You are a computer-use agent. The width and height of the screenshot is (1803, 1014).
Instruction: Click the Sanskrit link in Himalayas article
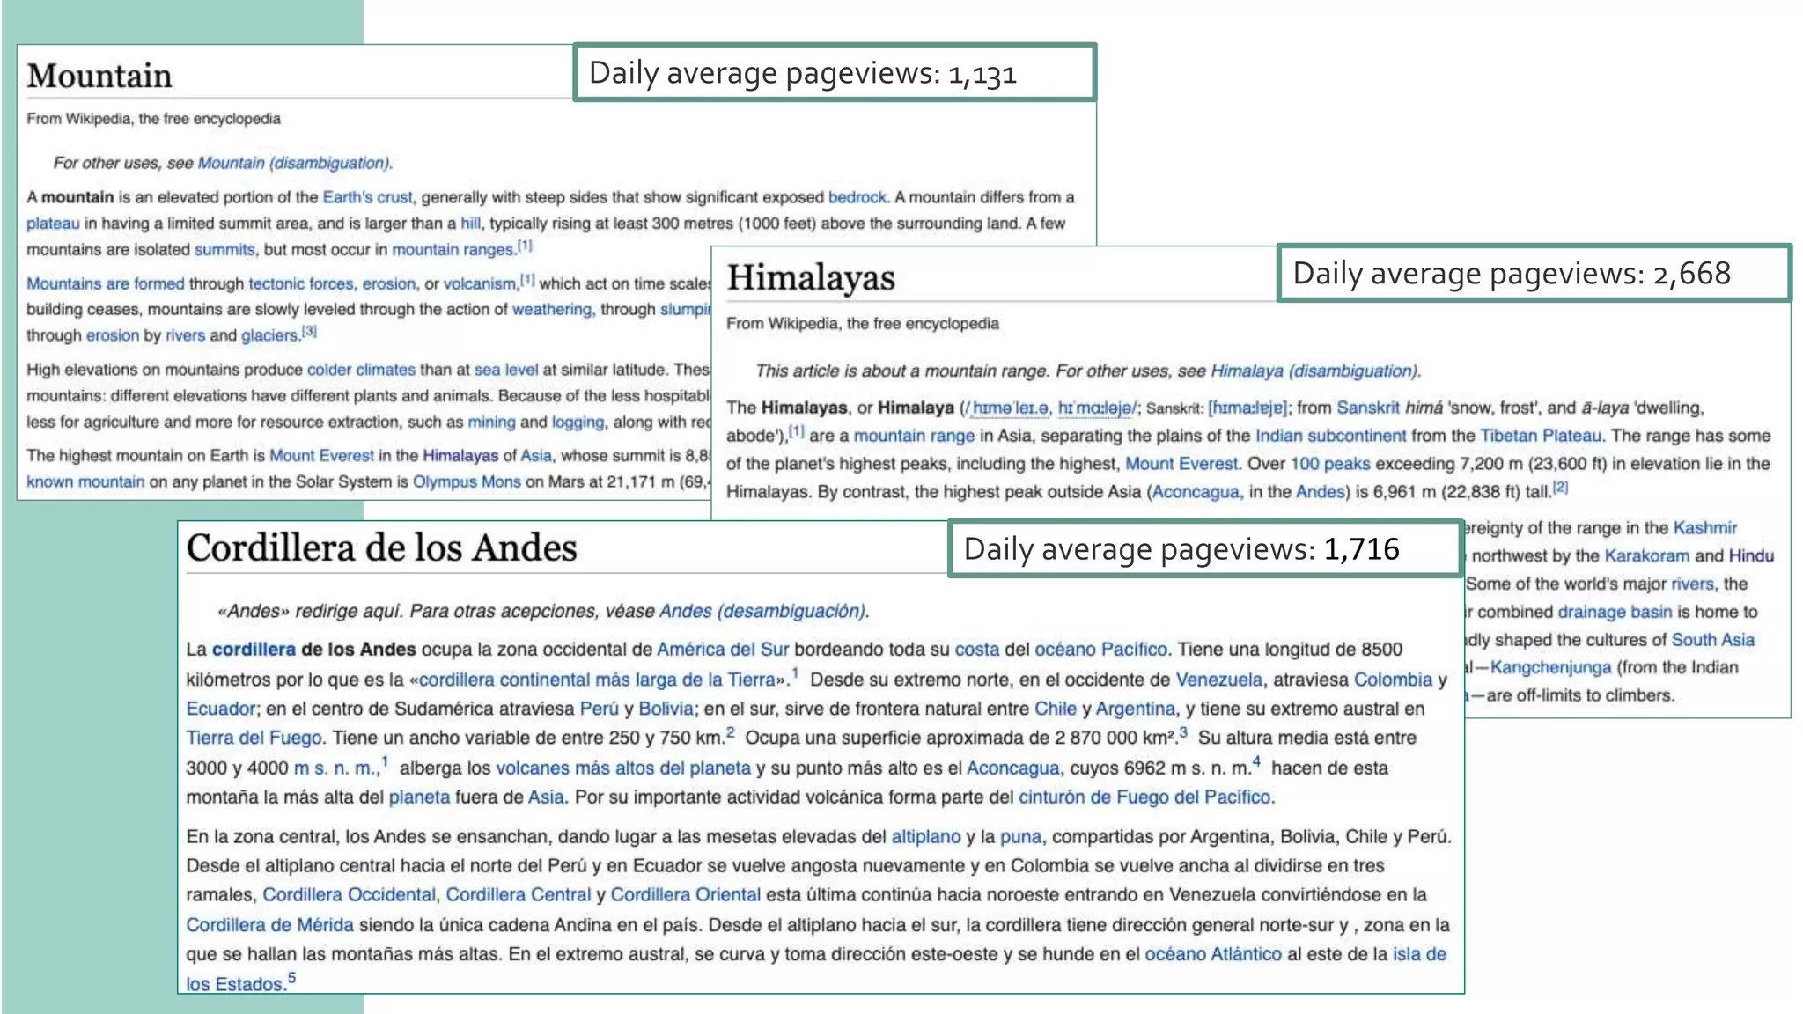[1367, 408]
